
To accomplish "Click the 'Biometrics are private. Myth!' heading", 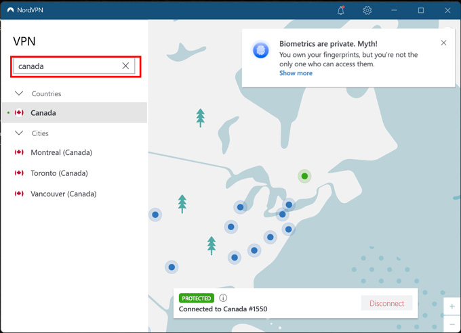I will (x=328, y=44).
